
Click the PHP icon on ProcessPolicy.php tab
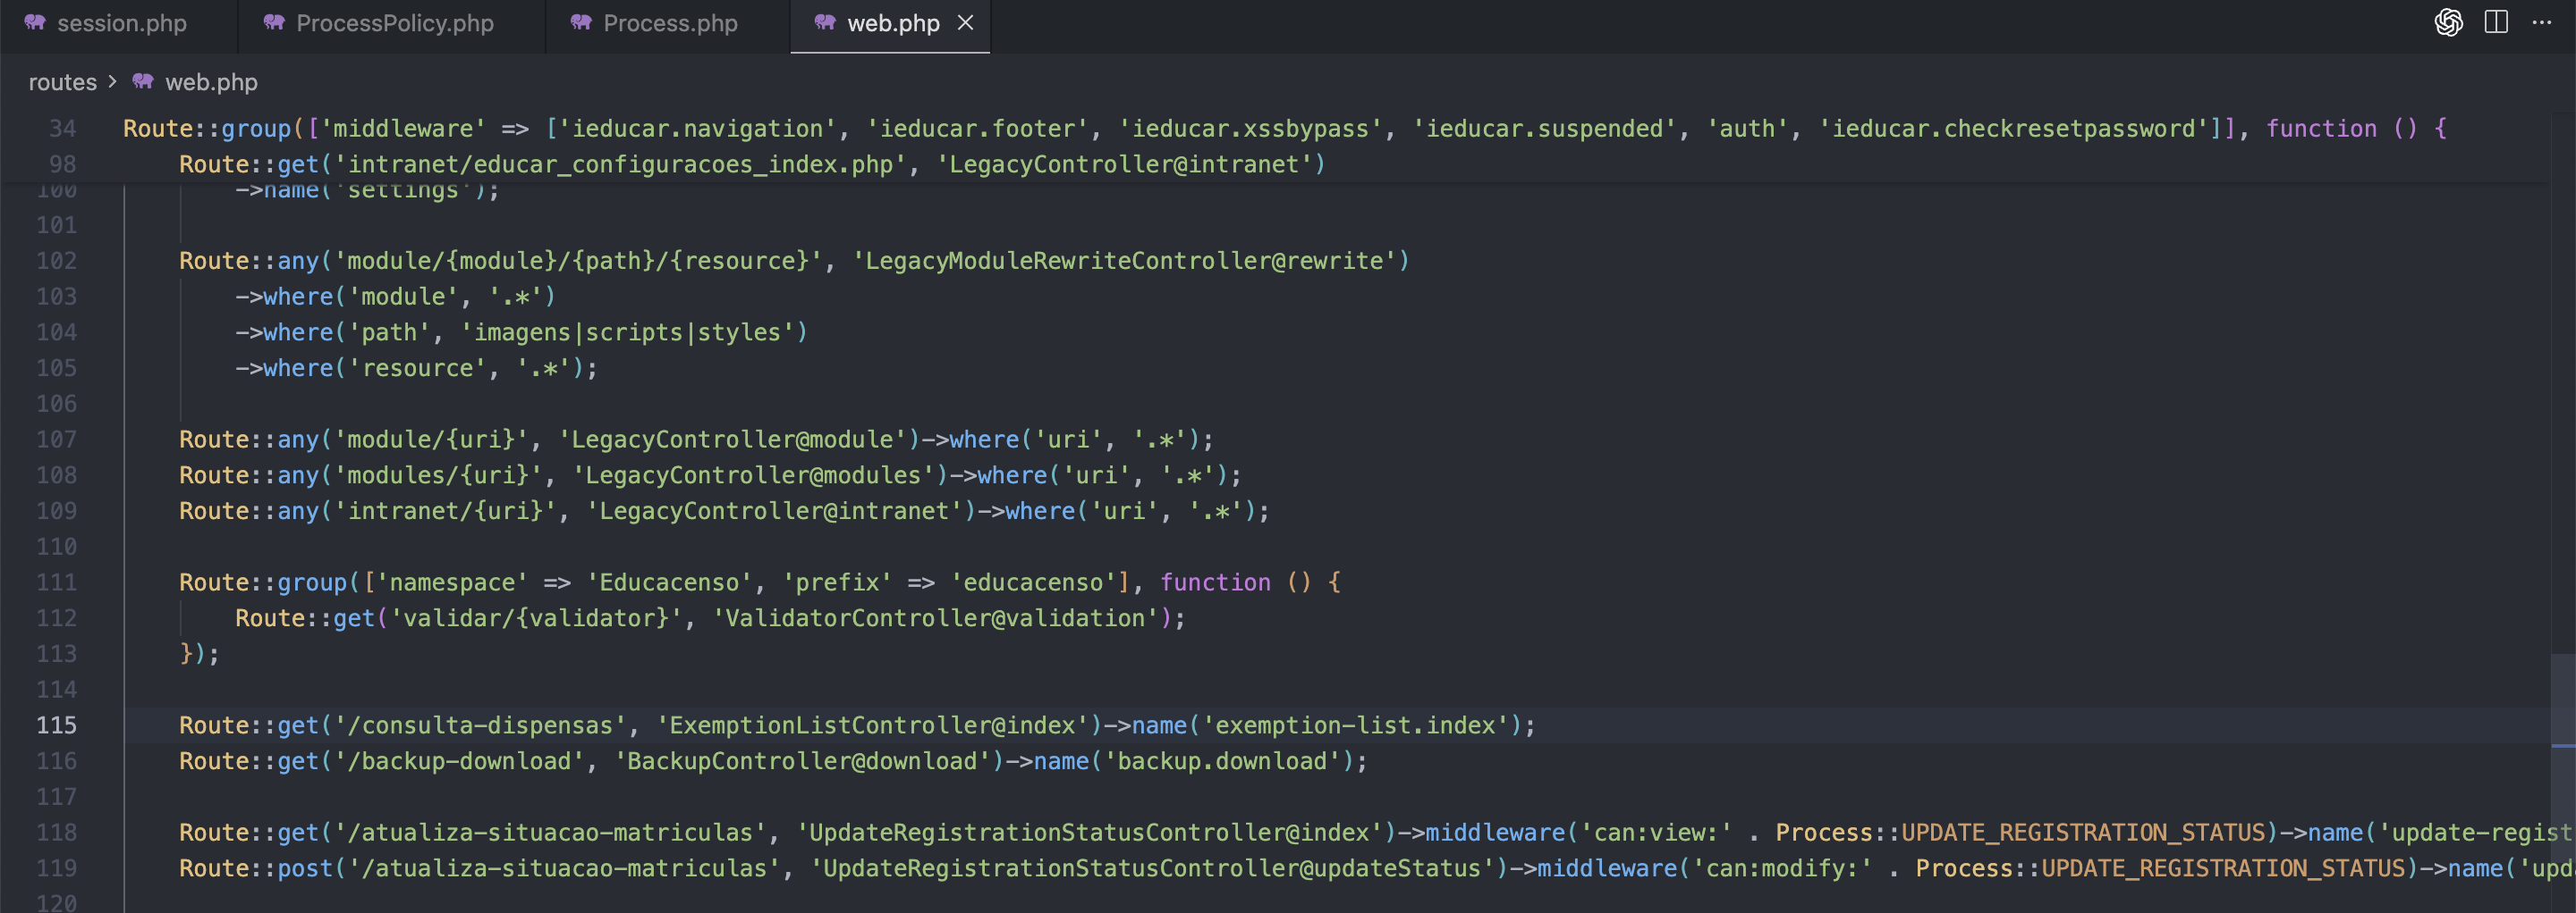point(274,23)
